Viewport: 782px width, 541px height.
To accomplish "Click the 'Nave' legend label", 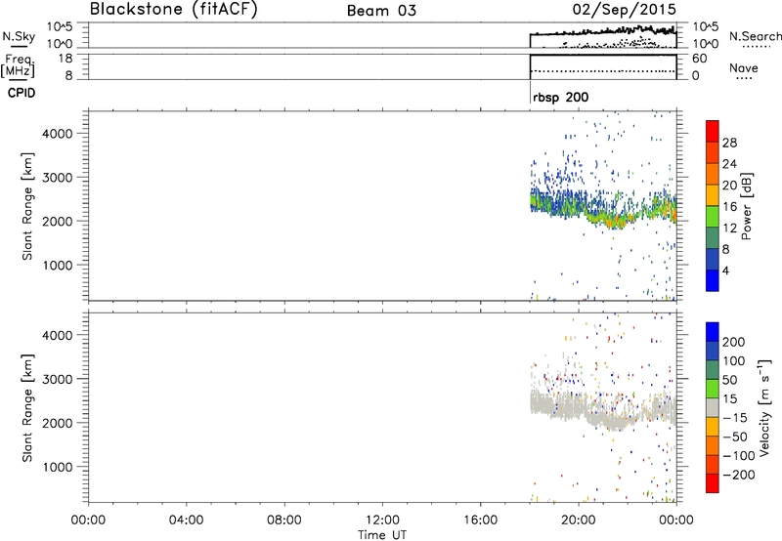I will click(x=744, y=67).
